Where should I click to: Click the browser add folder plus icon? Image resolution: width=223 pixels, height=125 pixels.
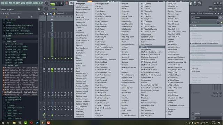click(7, 17)
